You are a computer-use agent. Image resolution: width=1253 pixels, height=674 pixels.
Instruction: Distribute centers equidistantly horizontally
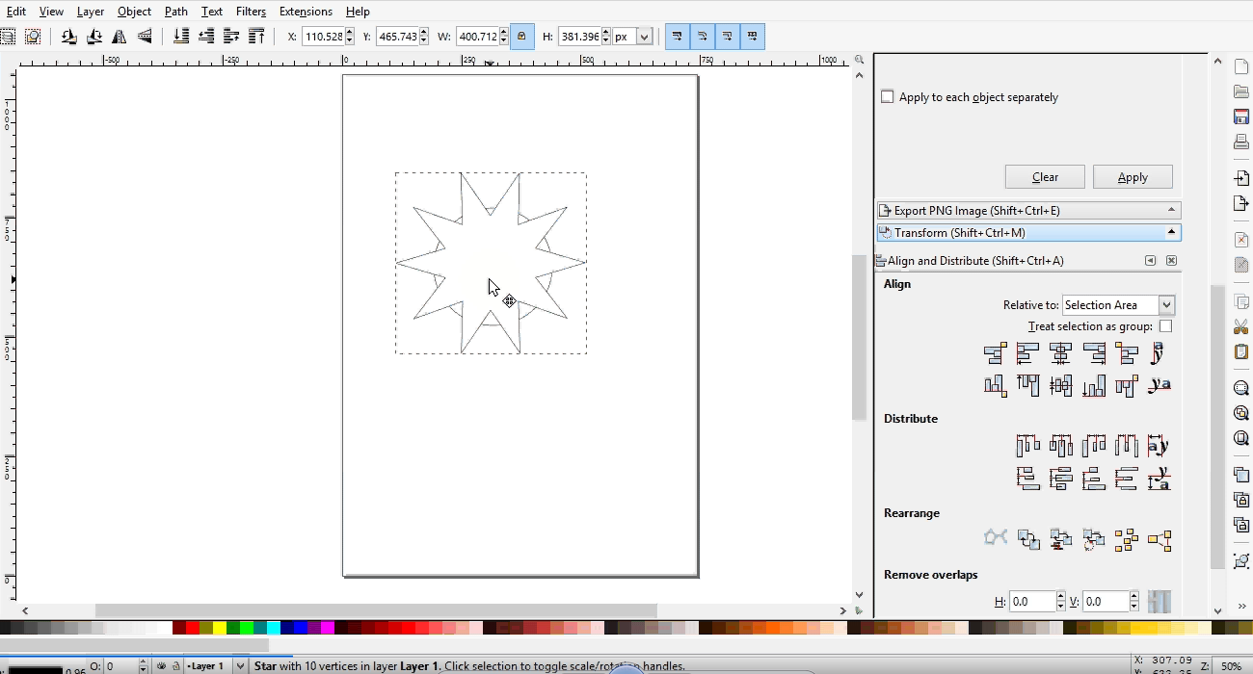click(x=1061, y=445)
